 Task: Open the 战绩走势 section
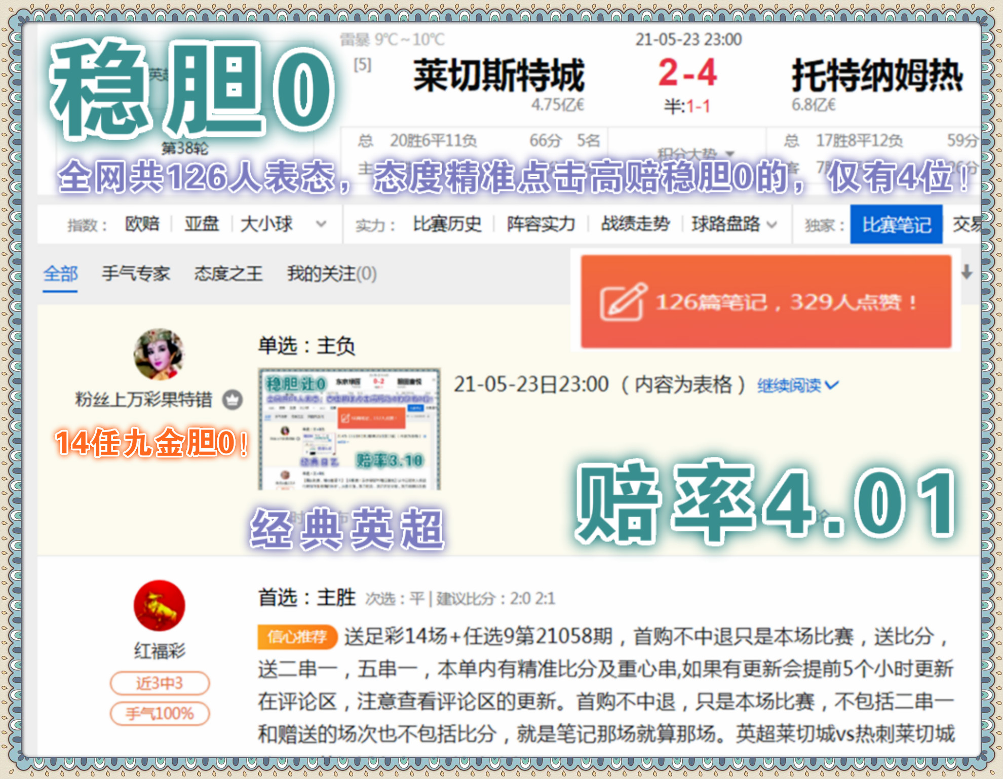(635, 224)
